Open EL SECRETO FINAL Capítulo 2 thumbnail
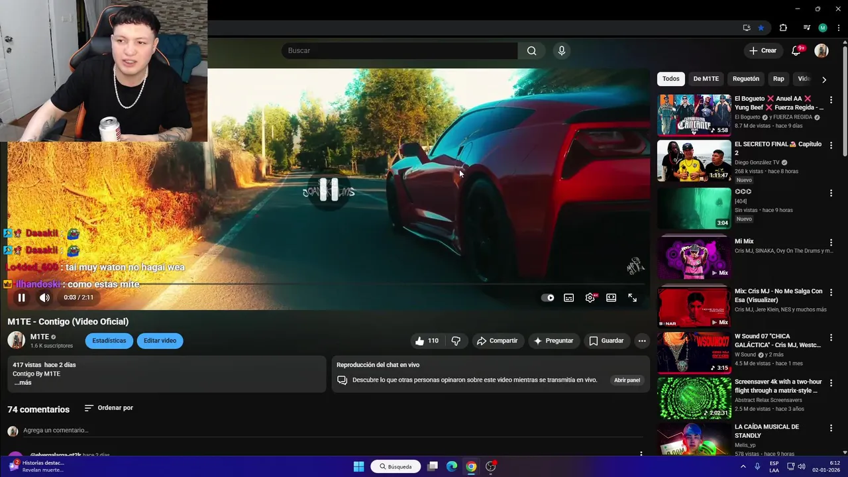848x477 pixels. [694, 161]
